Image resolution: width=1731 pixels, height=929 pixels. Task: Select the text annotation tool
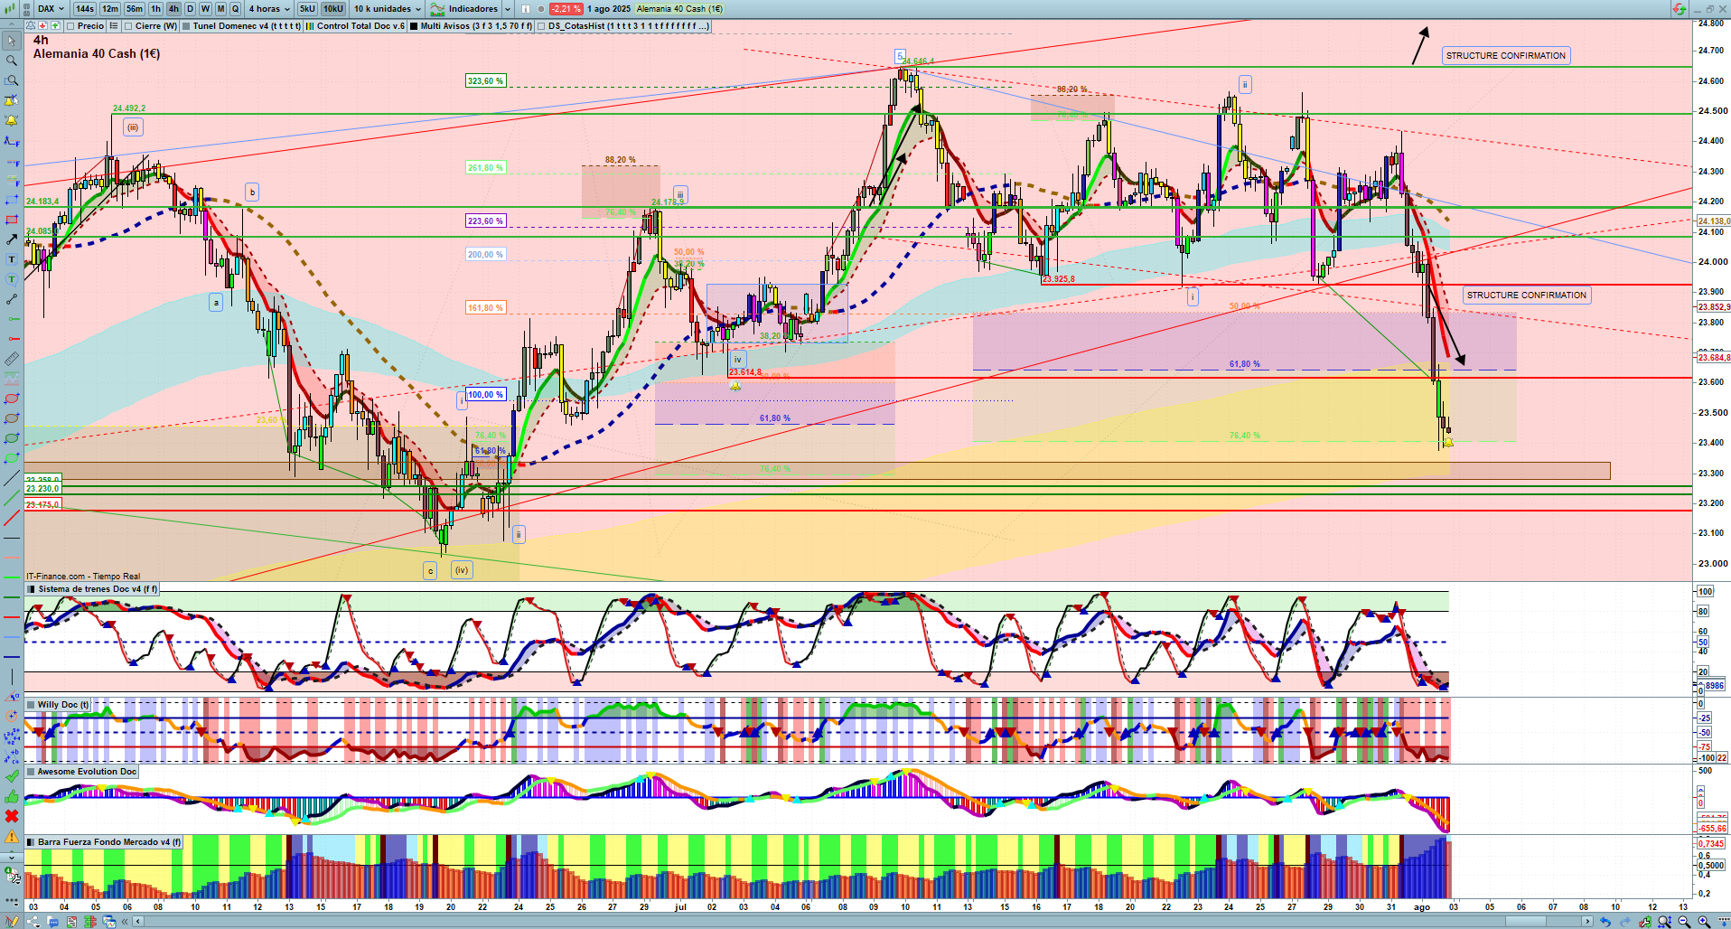(12, 259)
